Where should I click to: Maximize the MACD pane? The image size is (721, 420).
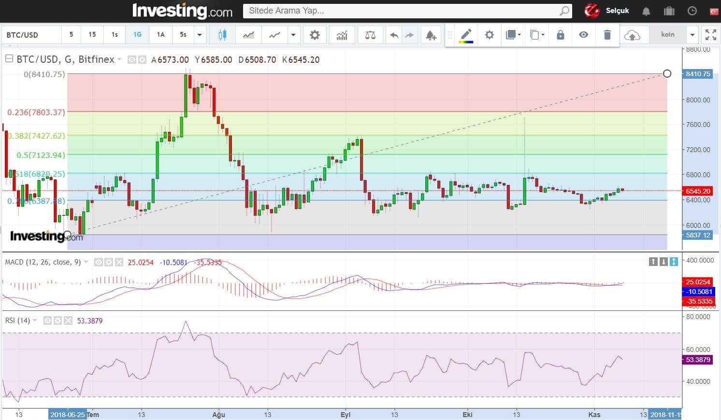point(674,262)
